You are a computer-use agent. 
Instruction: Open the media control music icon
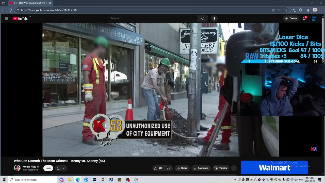[x=308, y=10]
